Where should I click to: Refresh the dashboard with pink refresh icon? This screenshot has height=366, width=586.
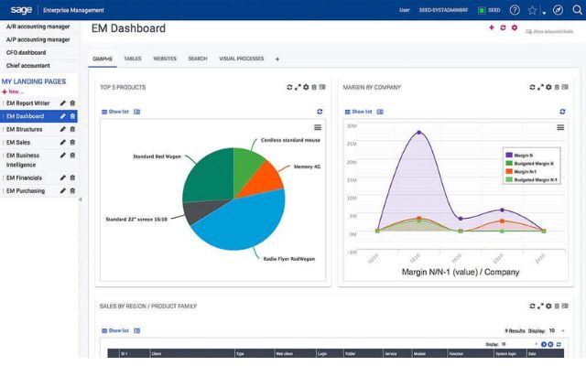point(503,27)
